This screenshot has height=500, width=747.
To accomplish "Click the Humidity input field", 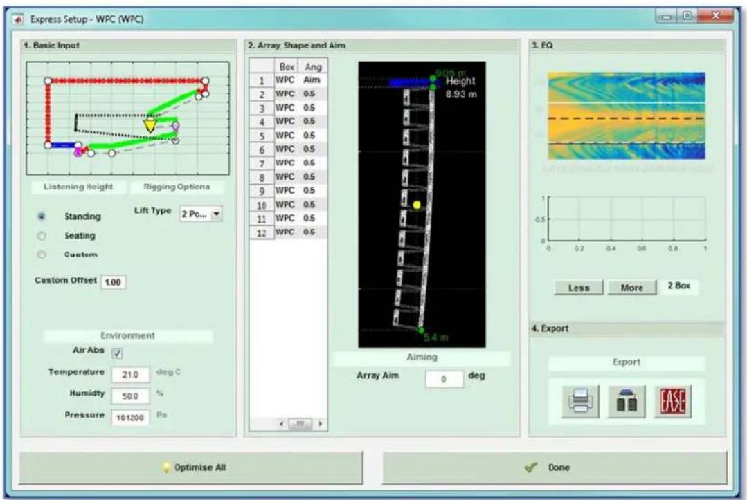I will click(130, 396).
